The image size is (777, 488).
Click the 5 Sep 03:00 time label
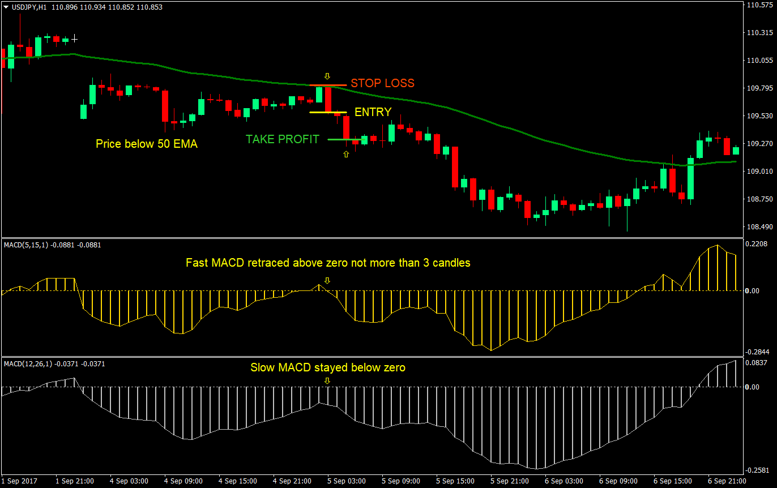pyautogui.click(x=346, y=481)
